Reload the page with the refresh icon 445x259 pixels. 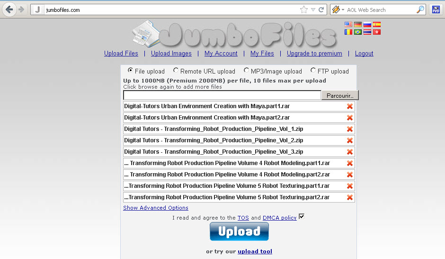[321, 9]
